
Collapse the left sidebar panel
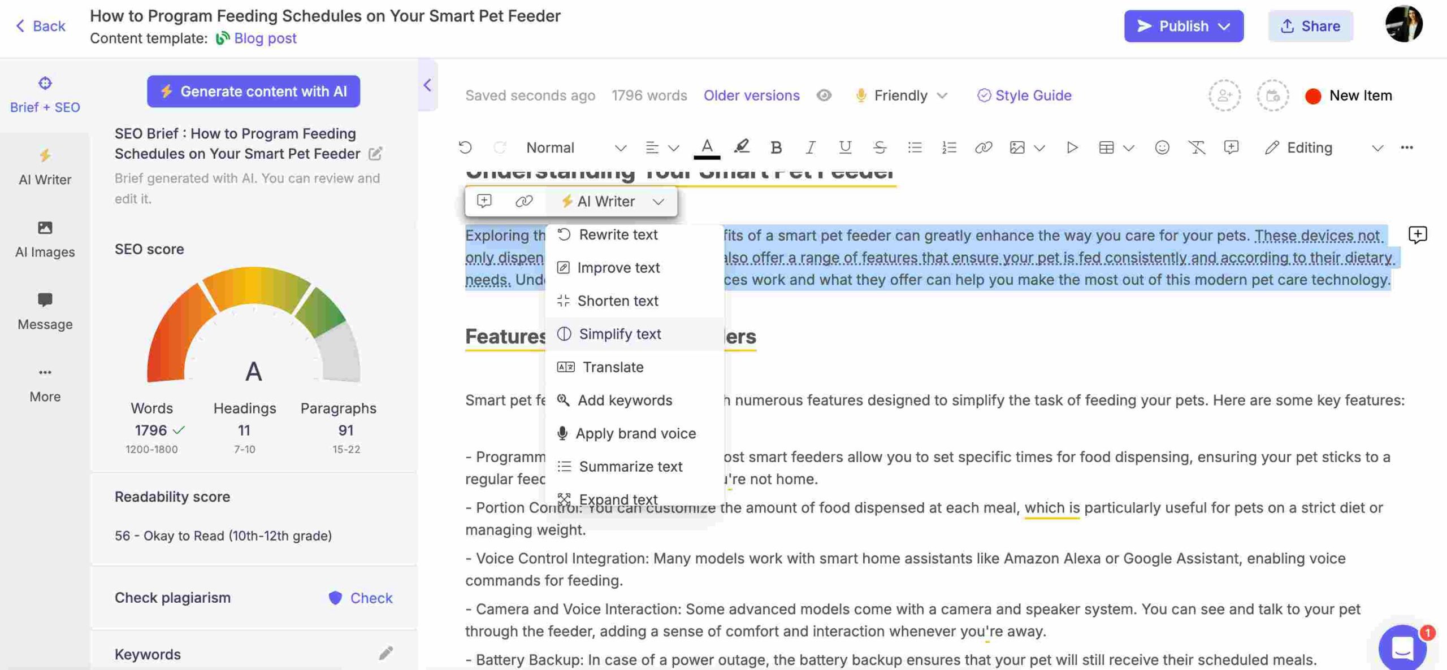(x=427, y=85)
